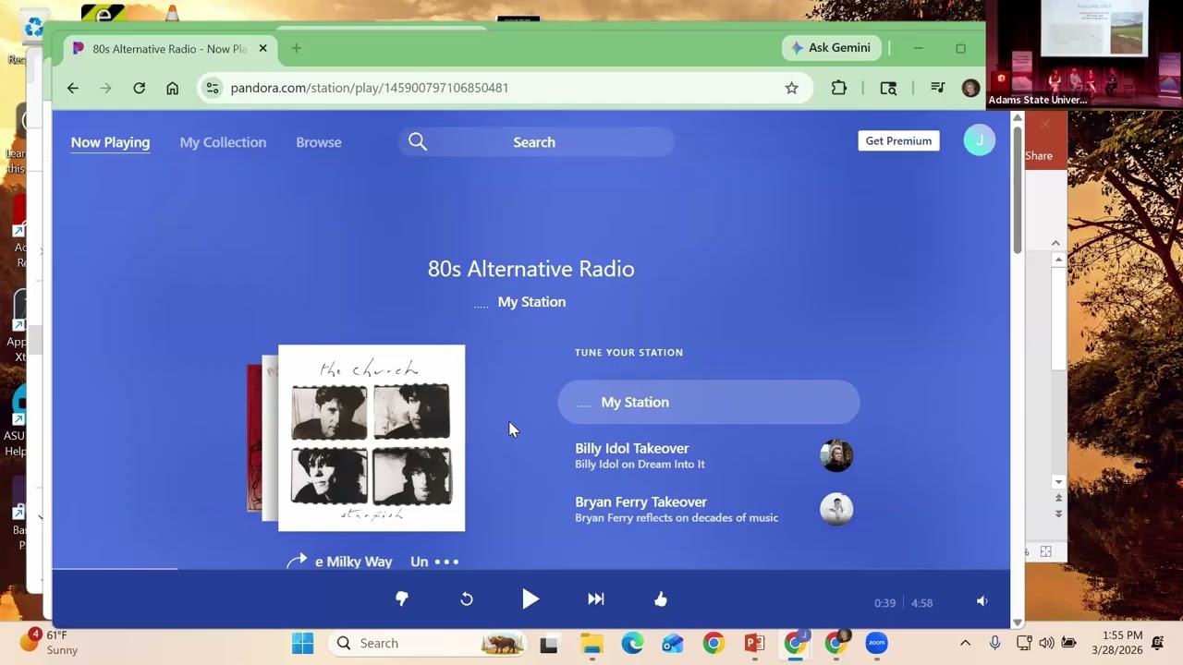Click the Windows taskbar Search box
Screen dimensions: 1183x665
428,643
